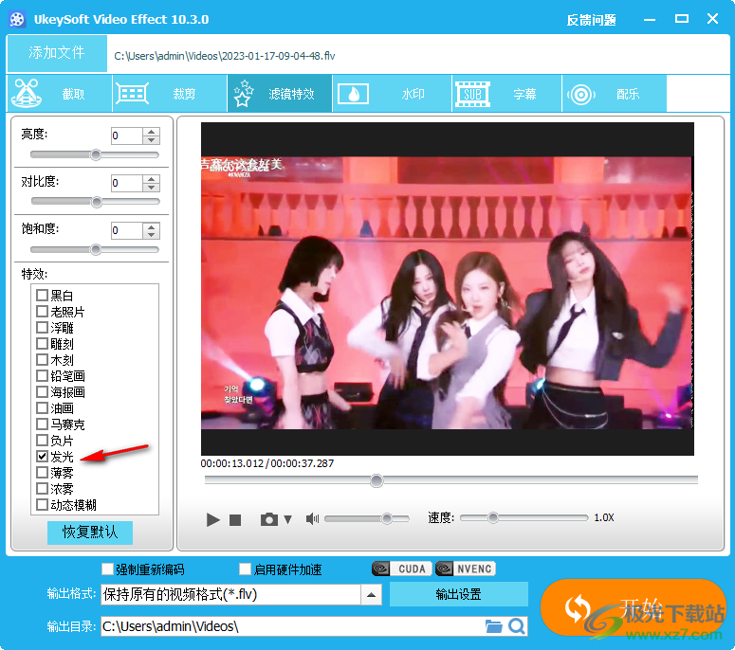Click 恢复默认 reset button
Screen dimensions: 735x650
pyautogui.click(x=90, y=533)
